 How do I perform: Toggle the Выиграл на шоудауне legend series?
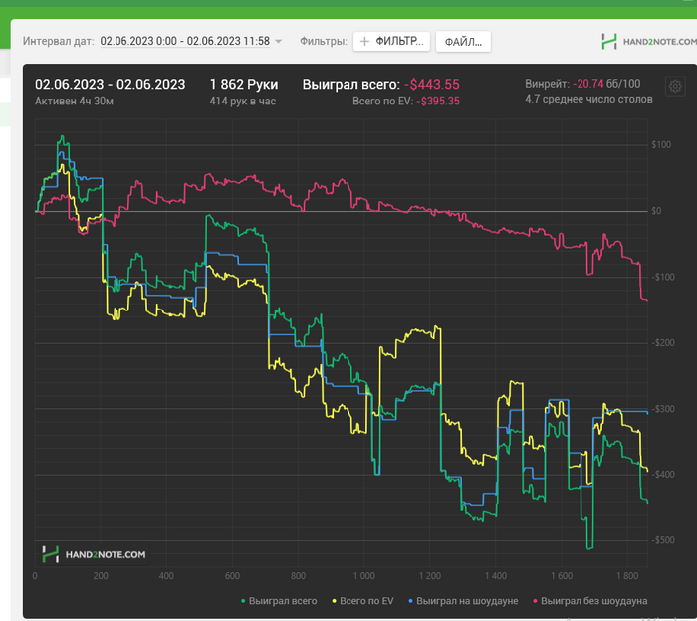(x=463, y=601)
